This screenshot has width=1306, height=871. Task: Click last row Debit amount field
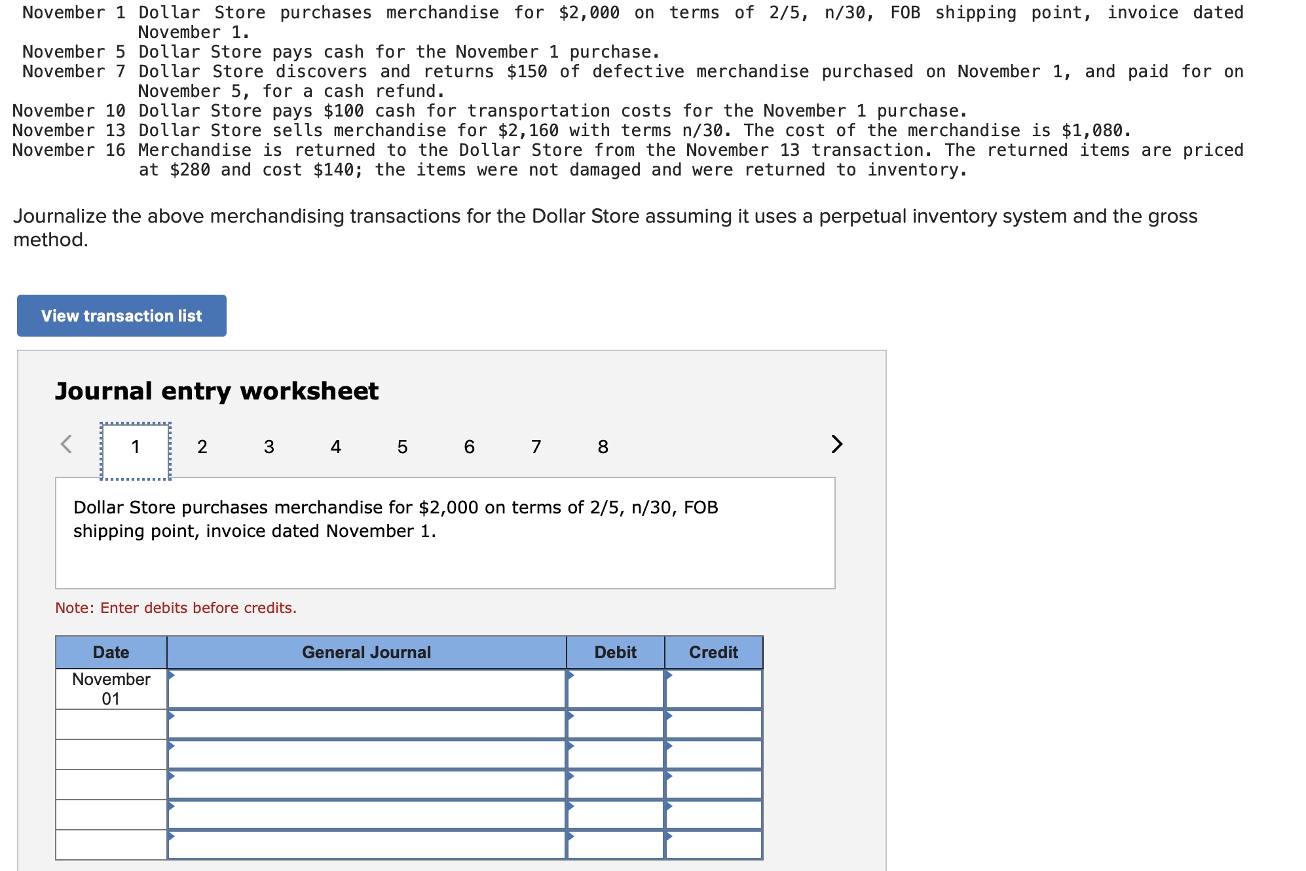coord(616,845)
